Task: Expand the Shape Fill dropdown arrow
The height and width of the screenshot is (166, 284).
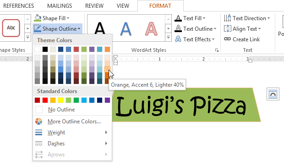Action: tap(68, 18)
